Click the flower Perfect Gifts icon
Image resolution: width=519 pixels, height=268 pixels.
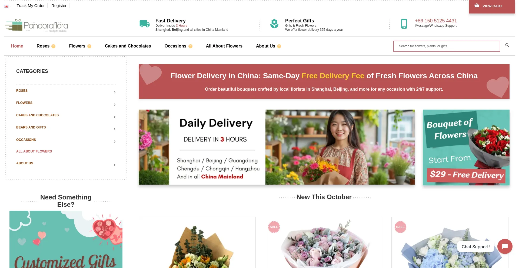[274, 24]
